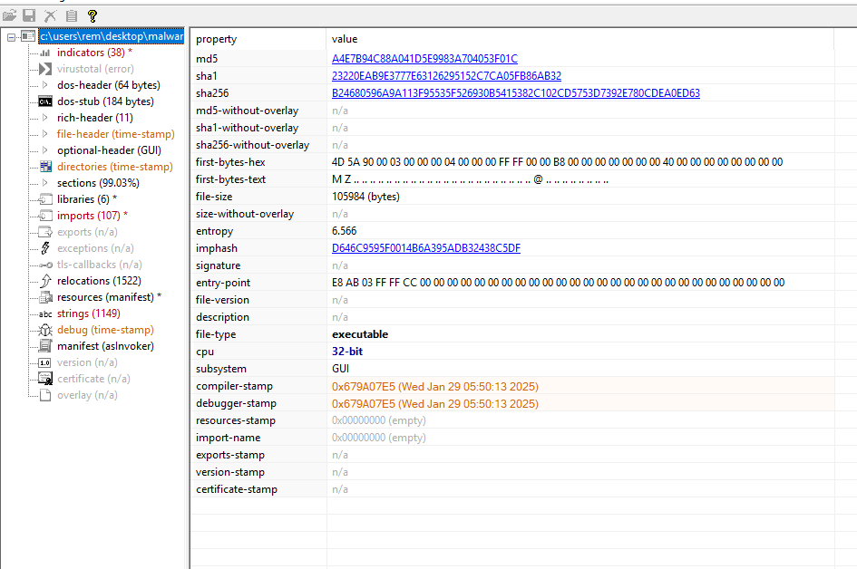Screen dimensions: 857x569
Task: Click the manifest node icon
Action: (x=46, y=346)
